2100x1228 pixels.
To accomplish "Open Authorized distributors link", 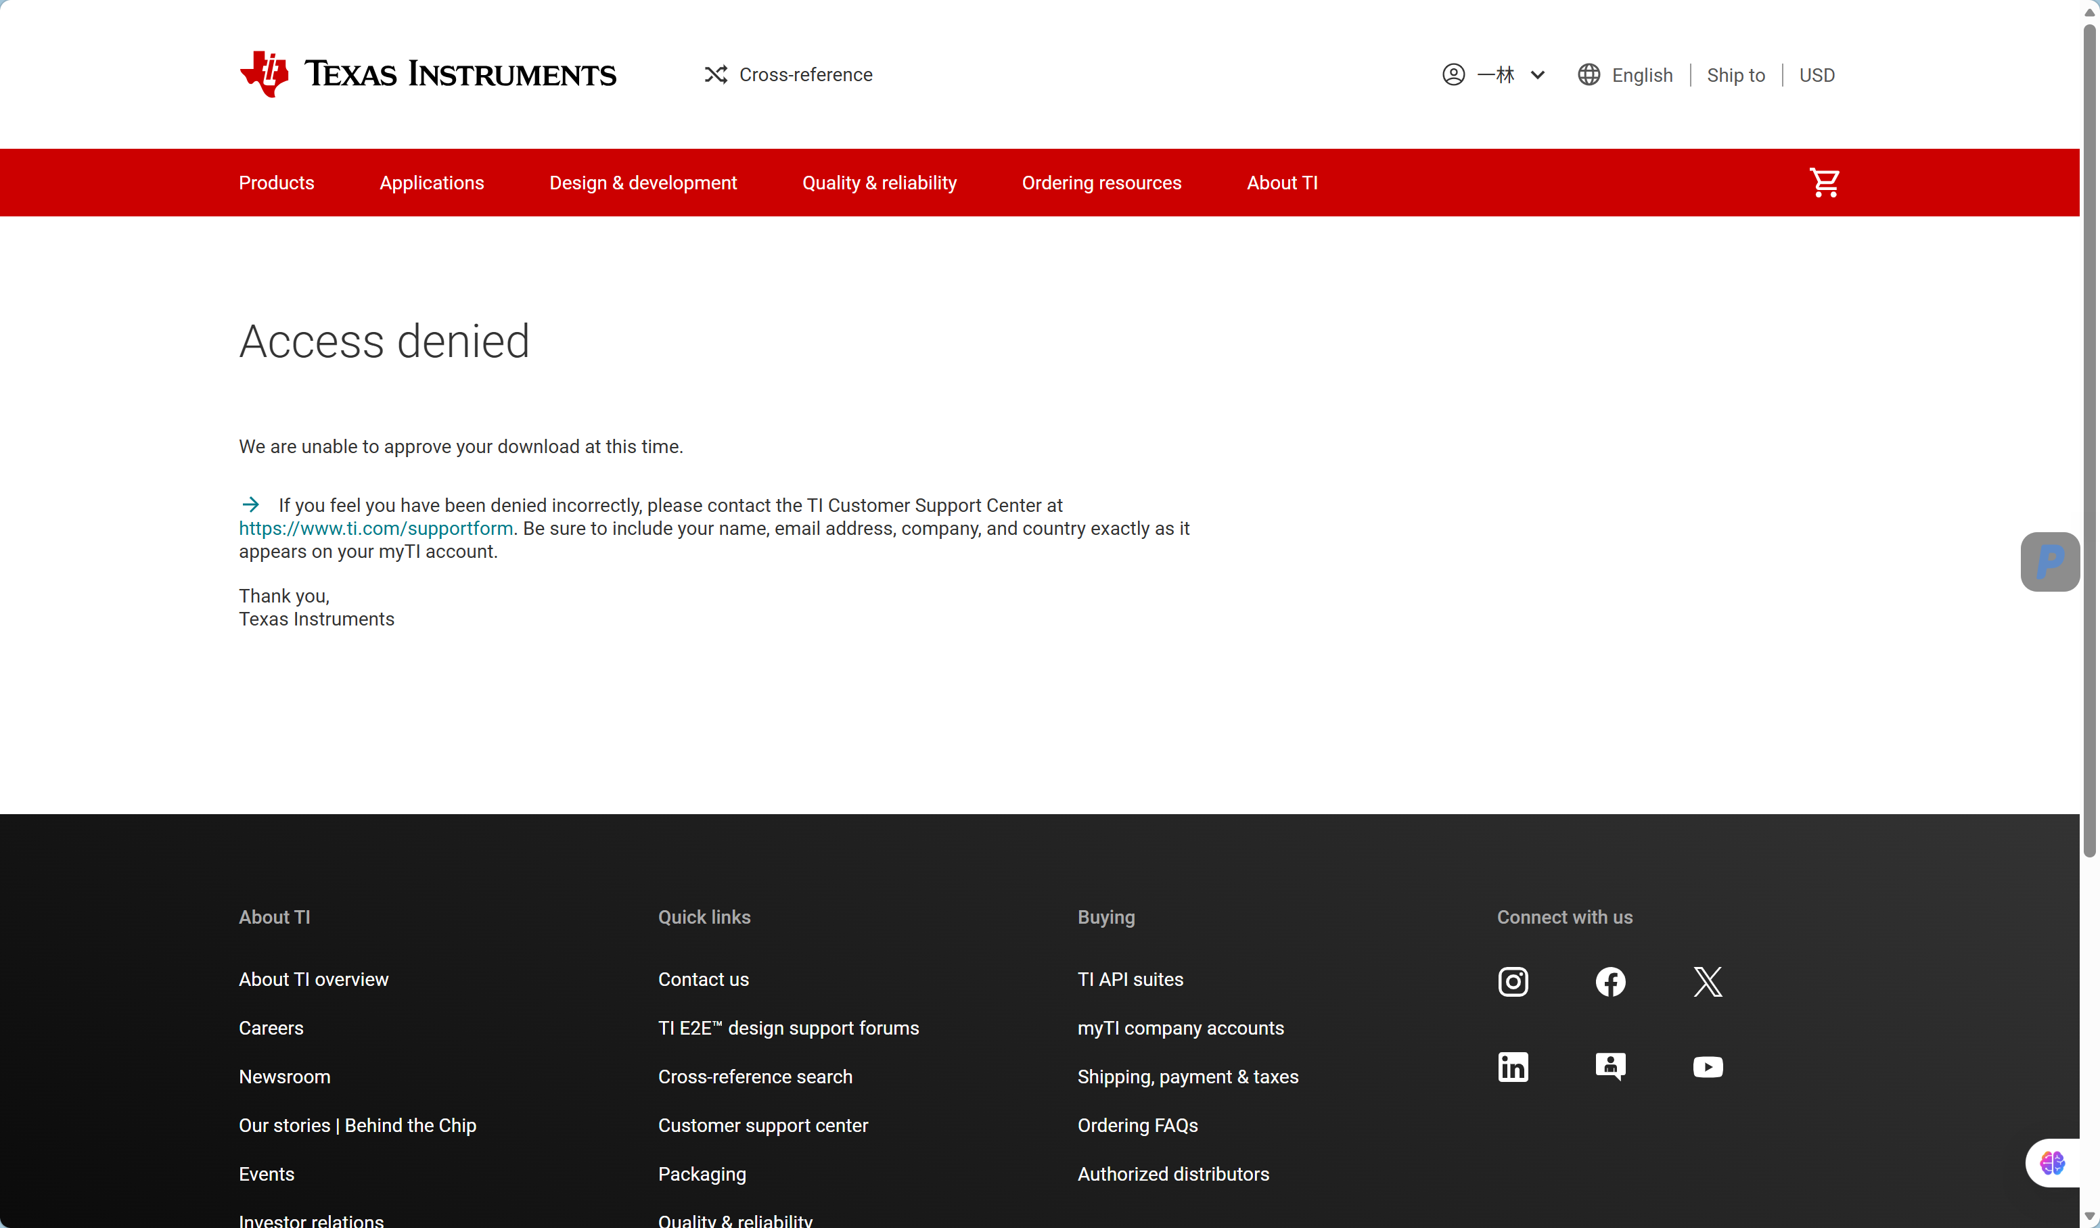I will pyautogui.click(x=1173, y=1175).
